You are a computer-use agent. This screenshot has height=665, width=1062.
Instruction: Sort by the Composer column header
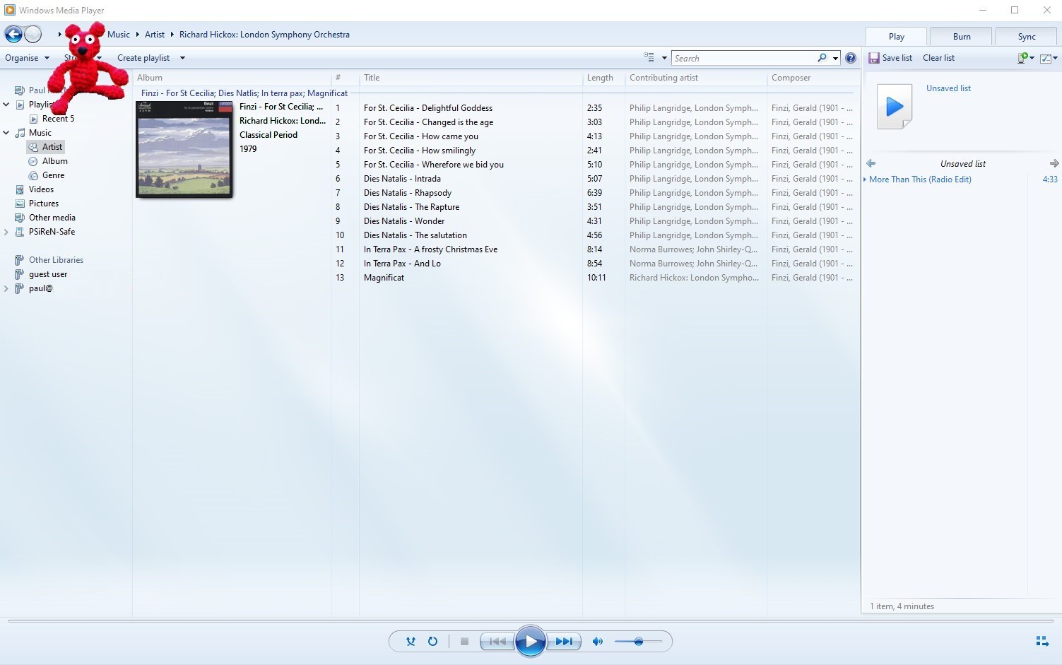[x=813, y=78]
